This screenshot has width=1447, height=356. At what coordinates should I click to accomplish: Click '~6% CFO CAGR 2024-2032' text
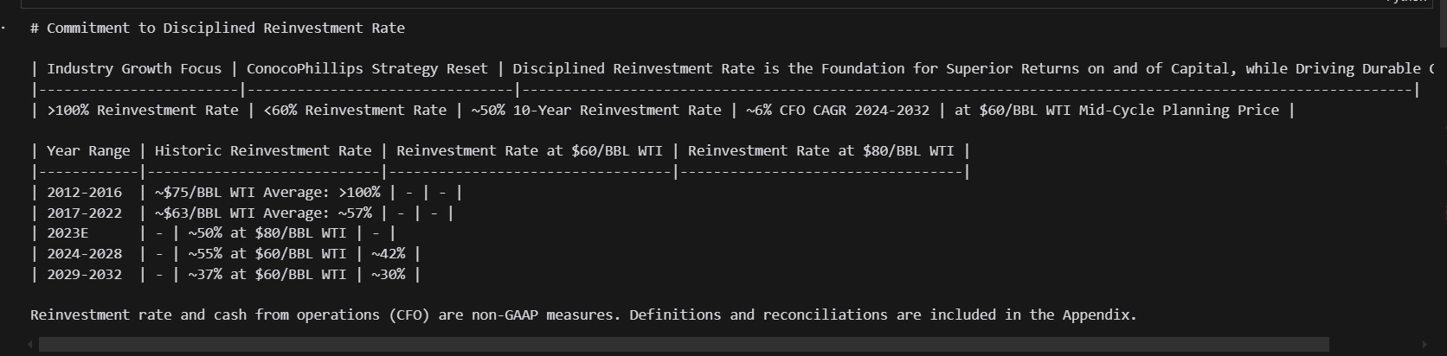point(838,110)
